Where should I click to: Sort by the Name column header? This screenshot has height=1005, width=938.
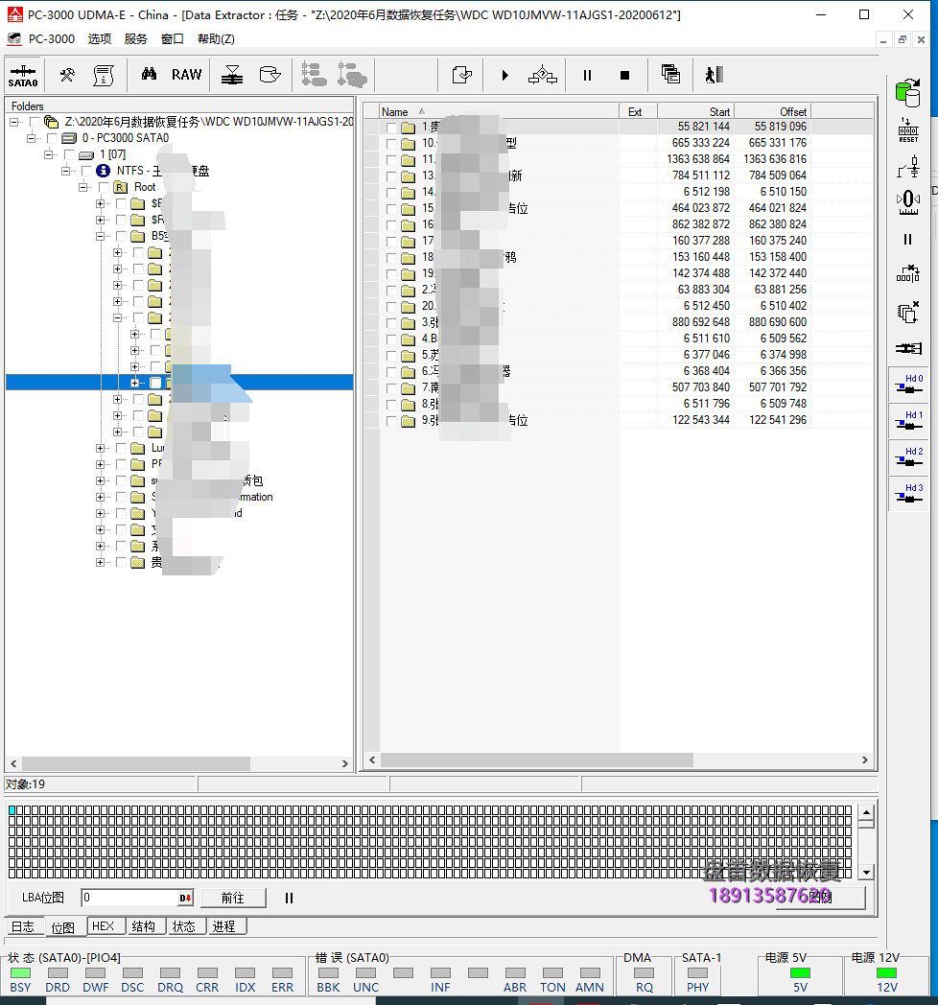[x=498, y=111]
